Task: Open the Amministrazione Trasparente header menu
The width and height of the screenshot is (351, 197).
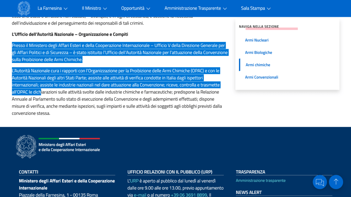Action: click(195, 8)
